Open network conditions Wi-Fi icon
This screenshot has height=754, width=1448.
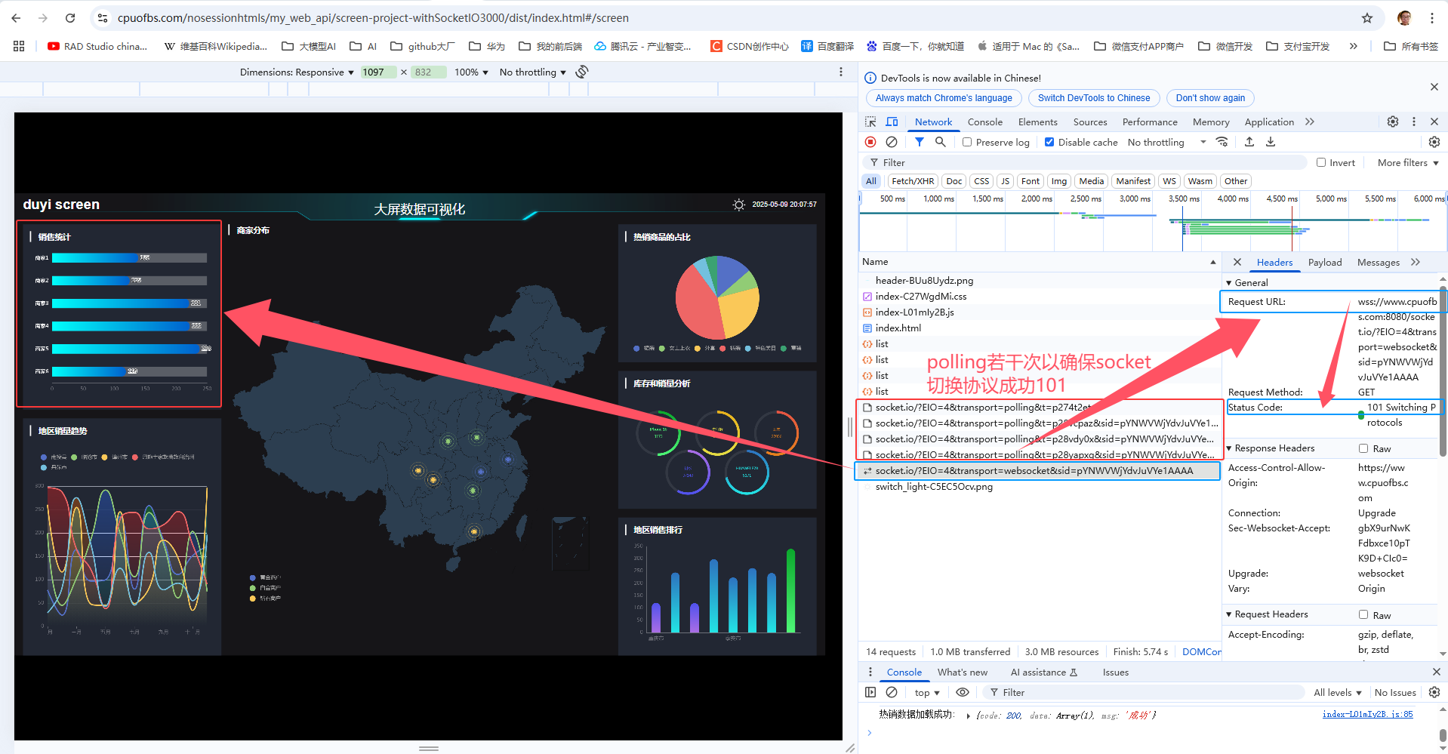pyautogui.click(x=1222, y=142)
